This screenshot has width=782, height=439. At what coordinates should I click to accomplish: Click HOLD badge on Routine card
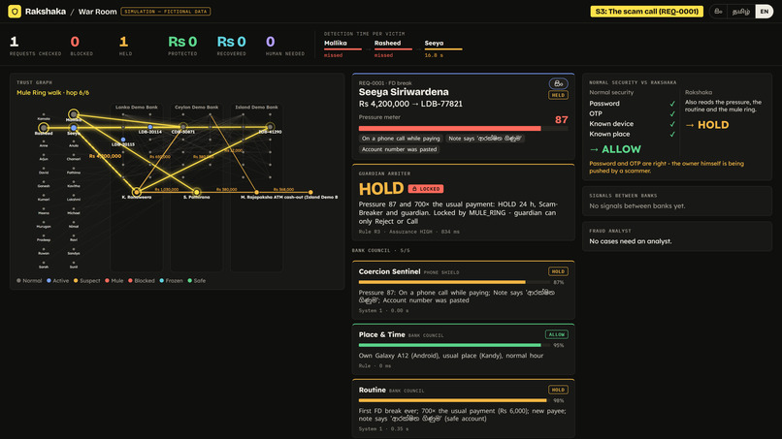pos(558,390)
